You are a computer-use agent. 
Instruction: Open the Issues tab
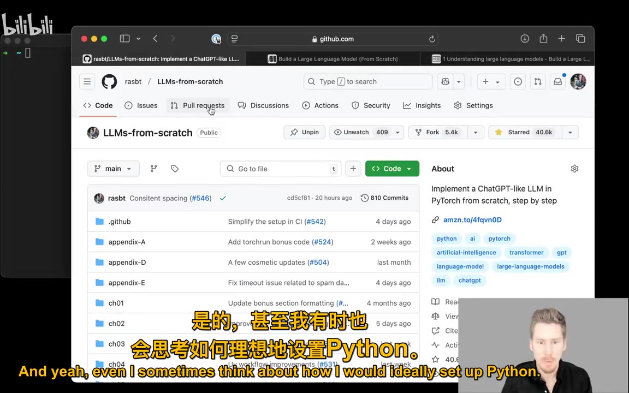pyautogui.click(x=141, y=105)
